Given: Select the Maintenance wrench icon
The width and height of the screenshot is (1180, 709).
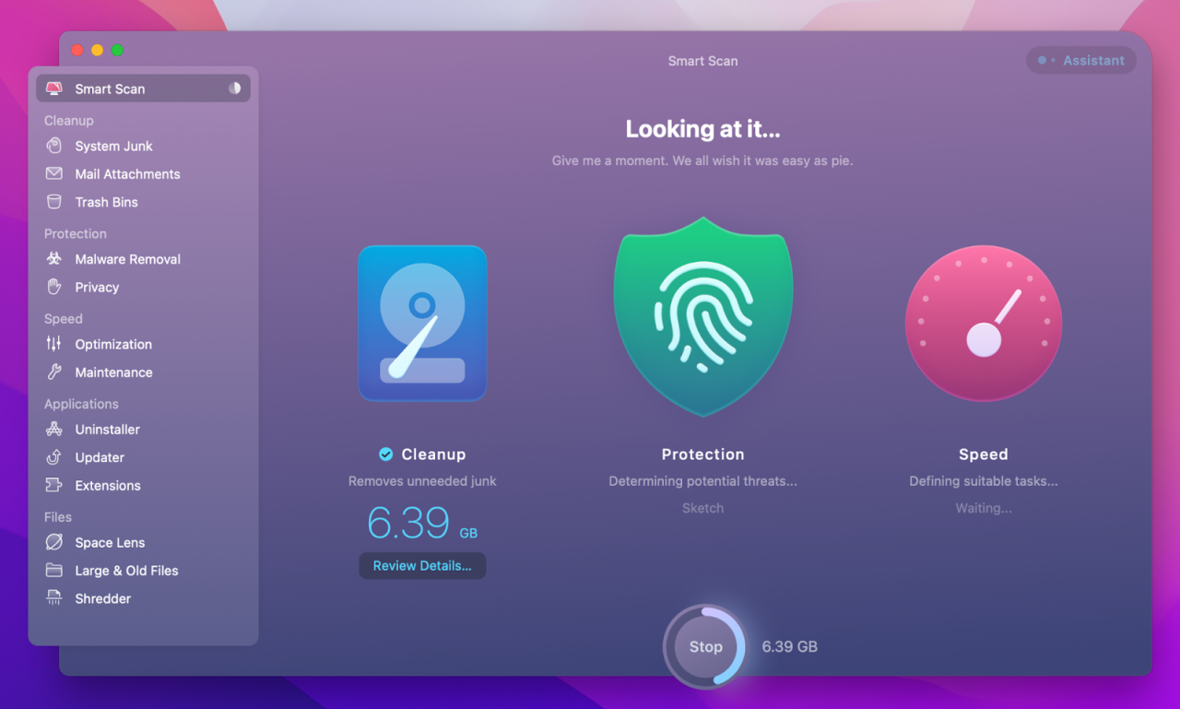Looking at the screenshot, I should click(54, 372).
